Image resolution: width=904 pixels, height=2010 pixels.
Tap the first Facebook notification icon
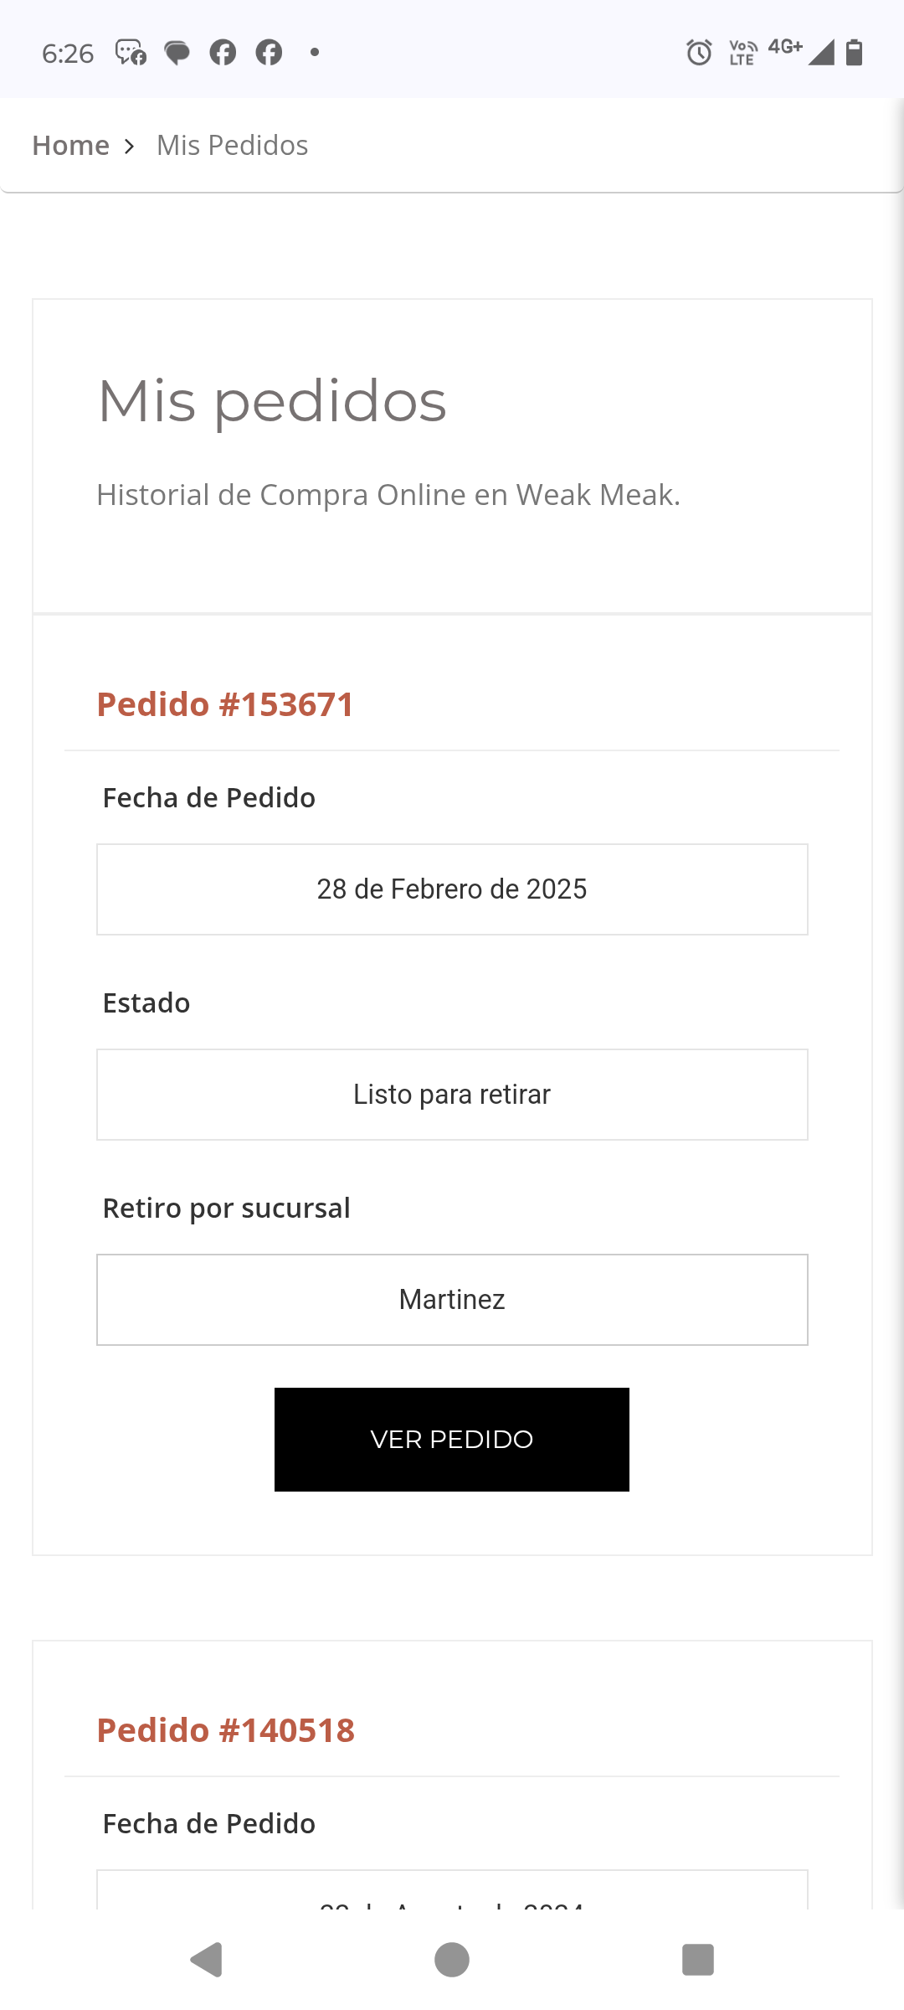point(223,53)
